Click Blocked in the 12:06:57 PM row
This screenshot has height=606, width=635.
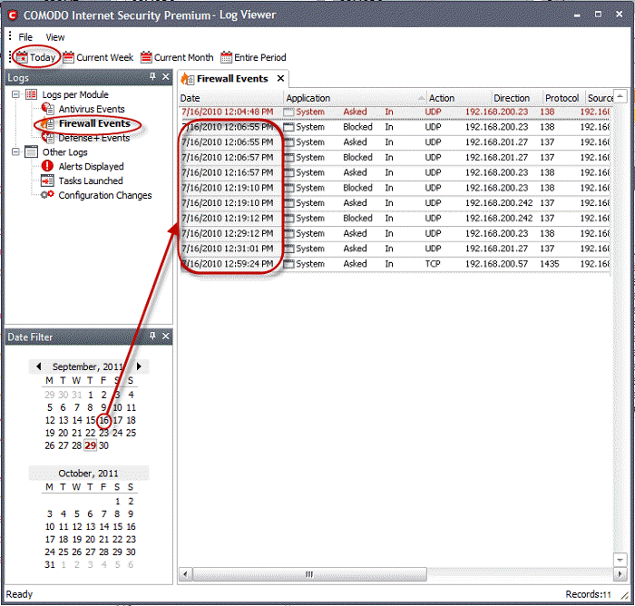[x=357, y=158]
